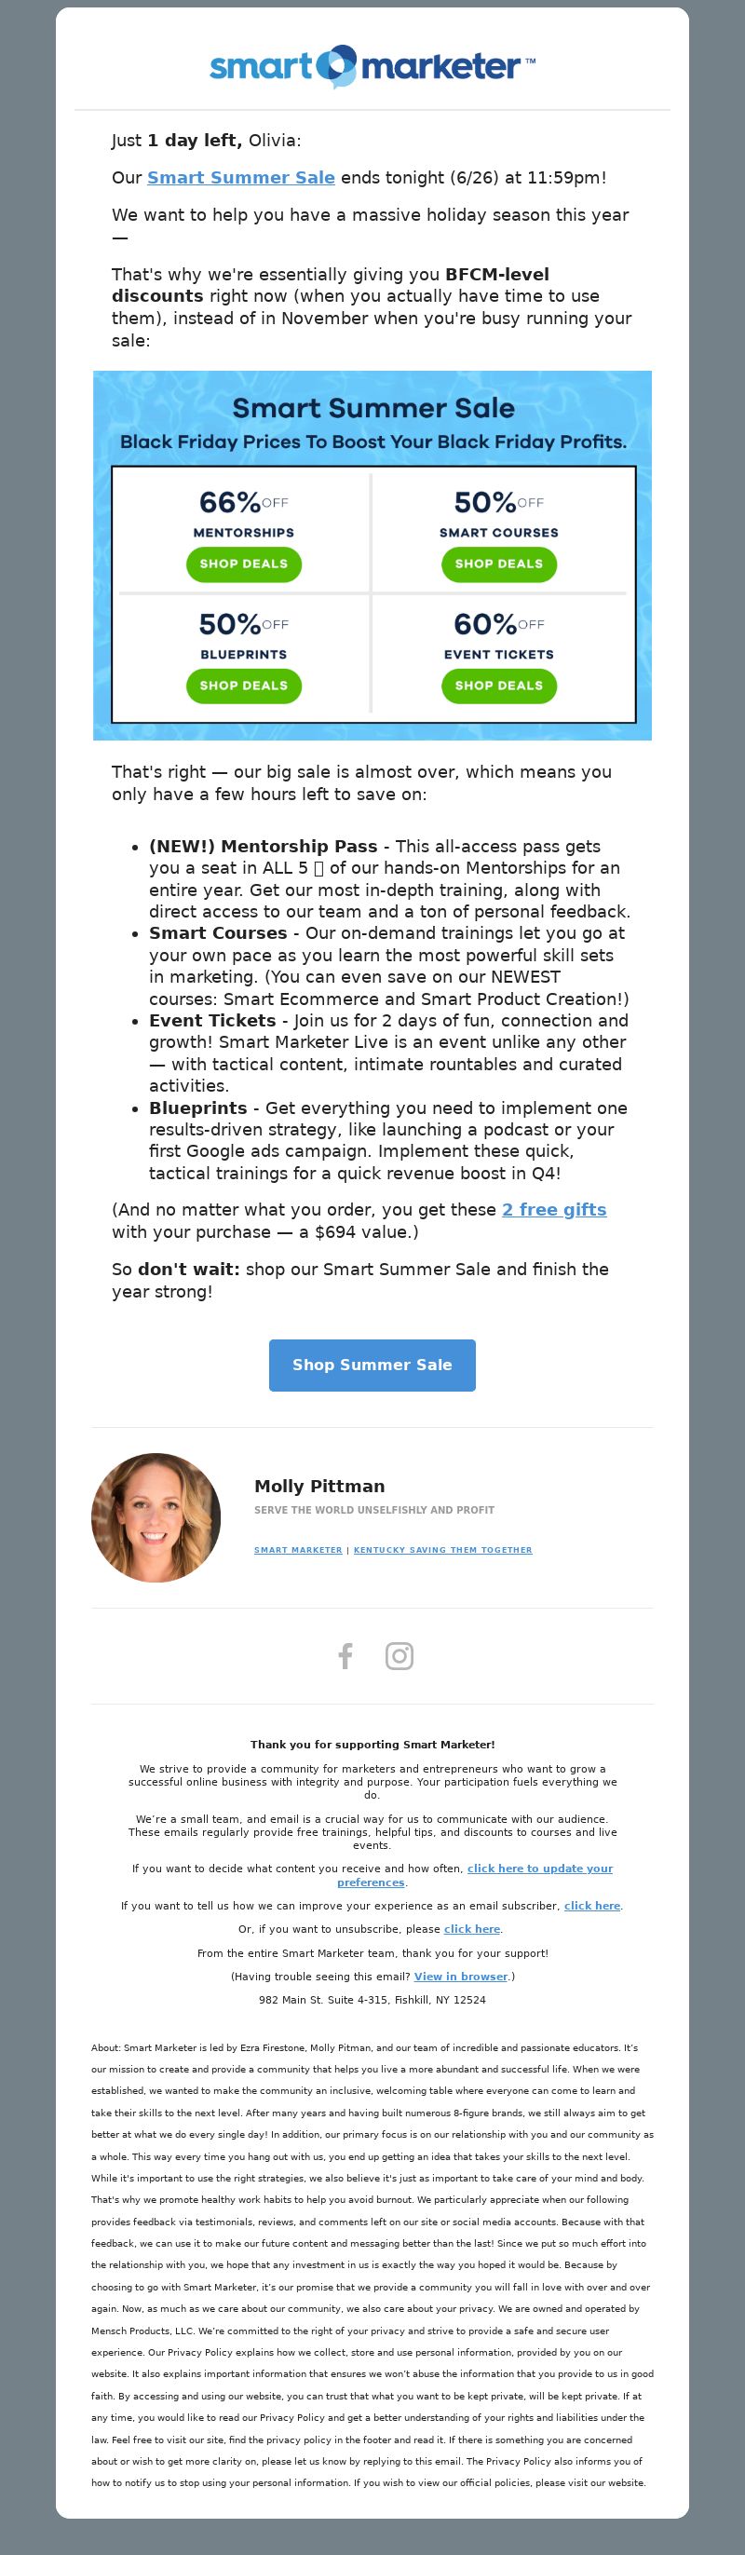Image resolution: width=745 pixels, height=2555 pixels.
Task: Click Shop Deals under Mentorships
Action: pyautogui.click(x=244, y=564)
